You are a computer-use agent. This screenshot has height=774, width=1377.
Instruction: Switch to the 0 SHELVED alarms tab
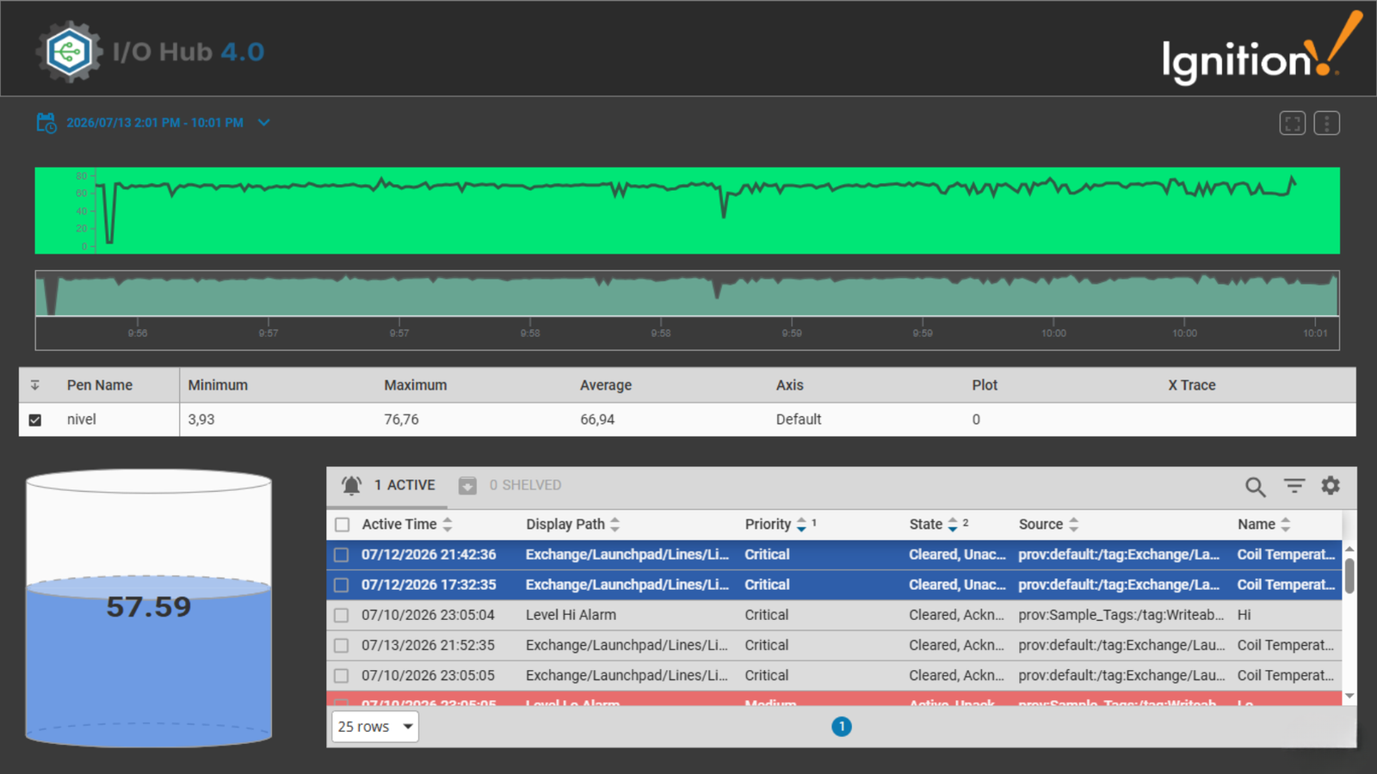510,486
